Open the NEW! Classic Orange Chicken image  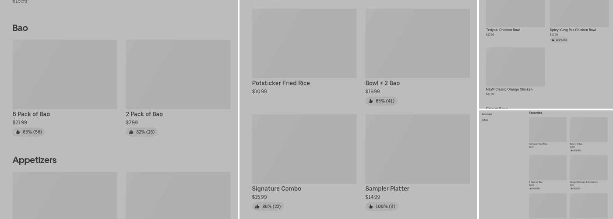[515, 67]
